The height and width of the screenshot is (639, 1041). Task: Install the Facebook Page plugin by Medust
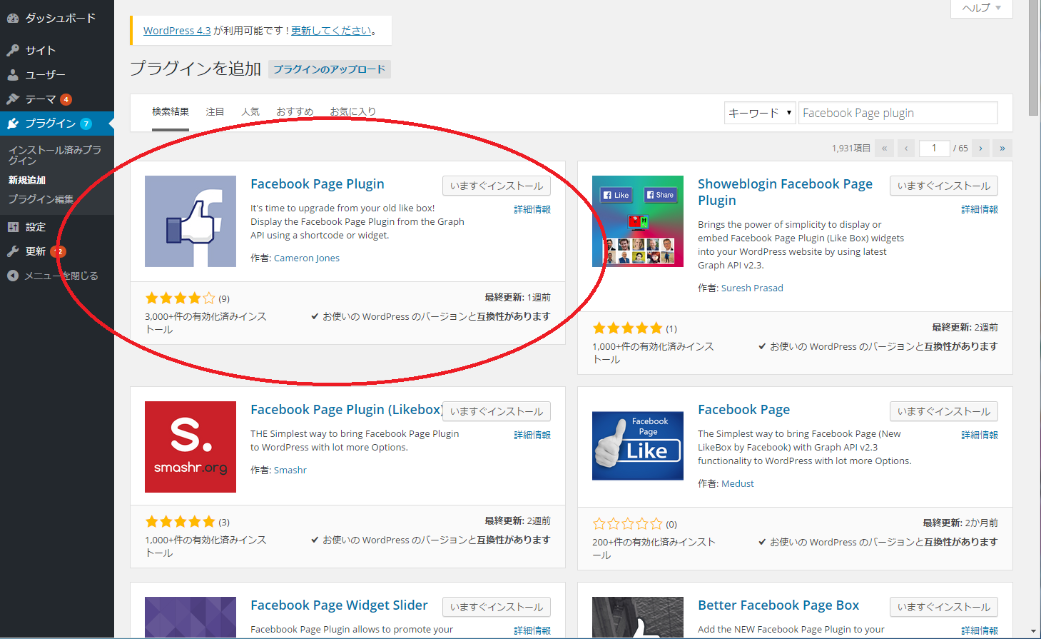(944, 411)
